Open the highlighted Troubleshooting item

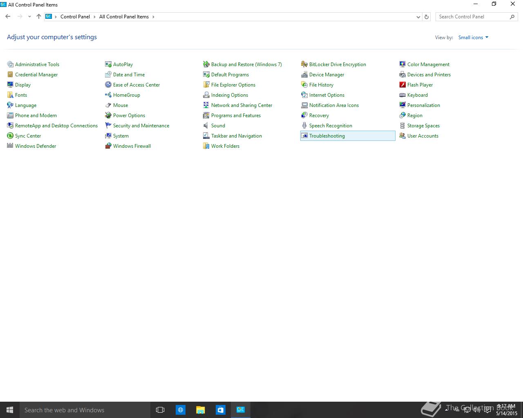(x=348, y=136)
